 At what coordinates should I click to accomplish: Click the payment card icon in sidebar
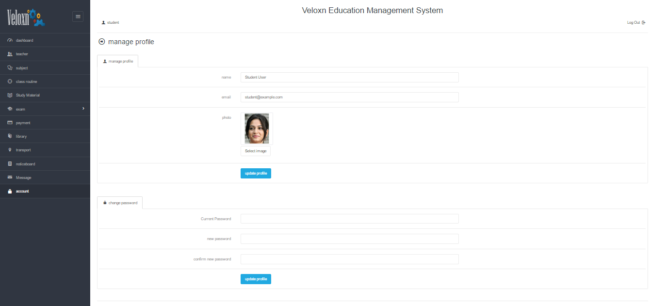(x=10, y=123)
